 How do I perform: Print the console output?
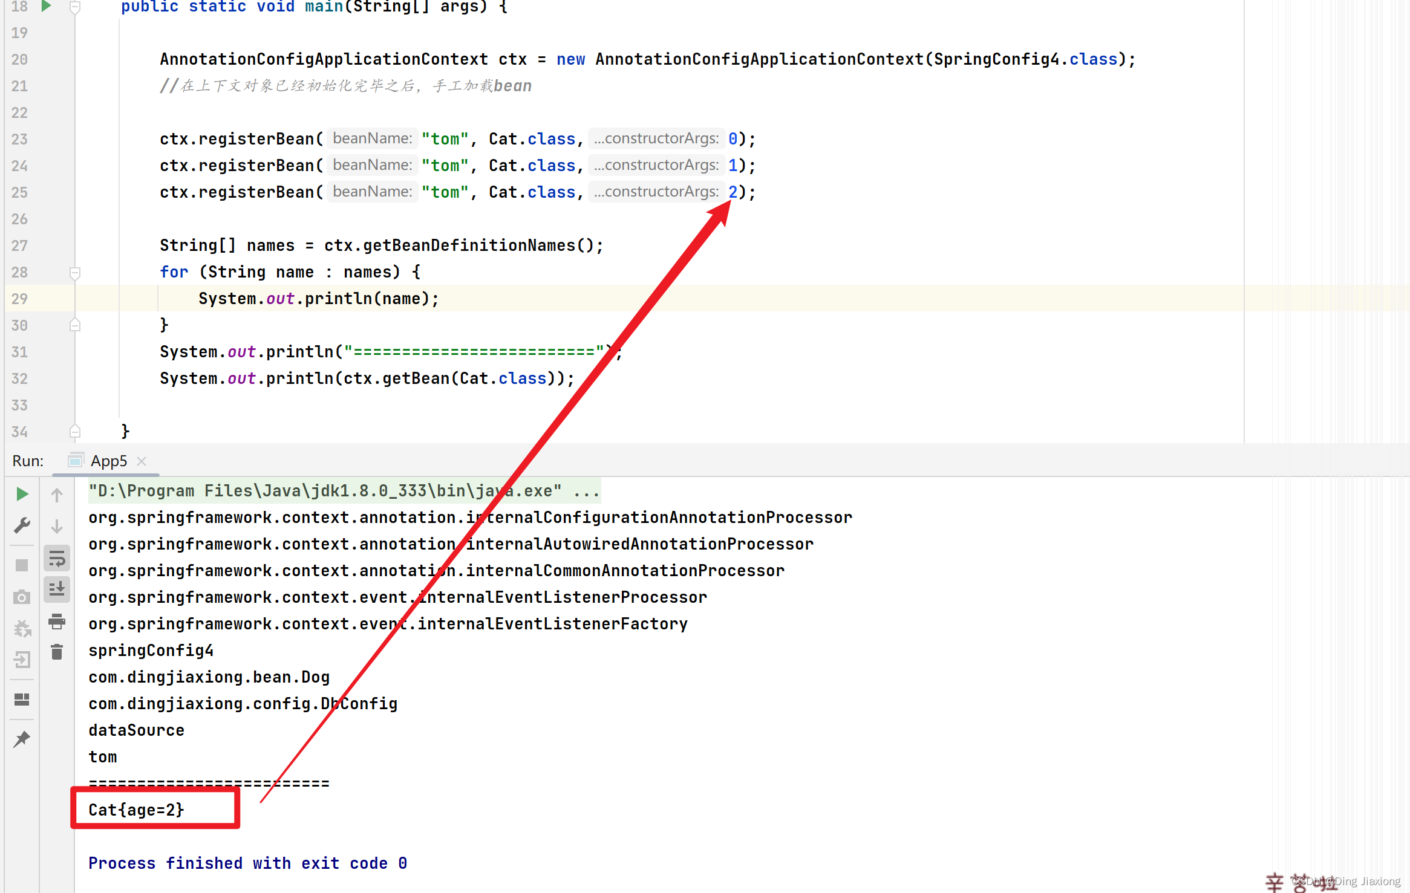[57, 621]
